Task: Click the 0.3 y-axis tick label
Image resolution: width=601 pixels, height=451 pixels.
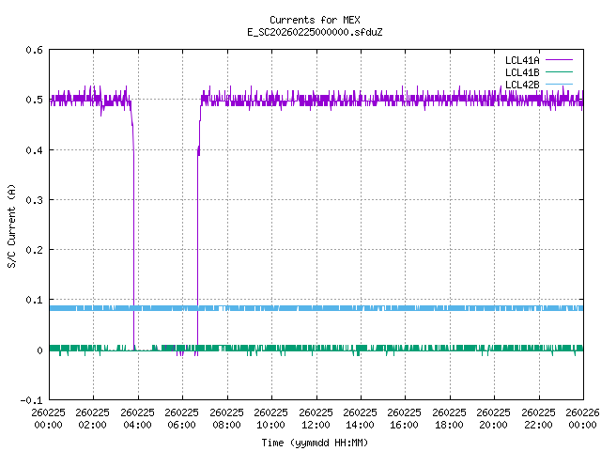Action: 34,200
